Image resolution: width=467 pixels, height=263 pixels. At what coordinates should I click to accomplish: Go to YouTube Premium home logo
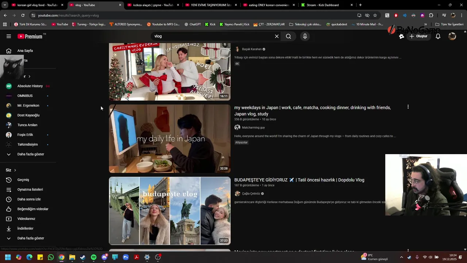30,36
